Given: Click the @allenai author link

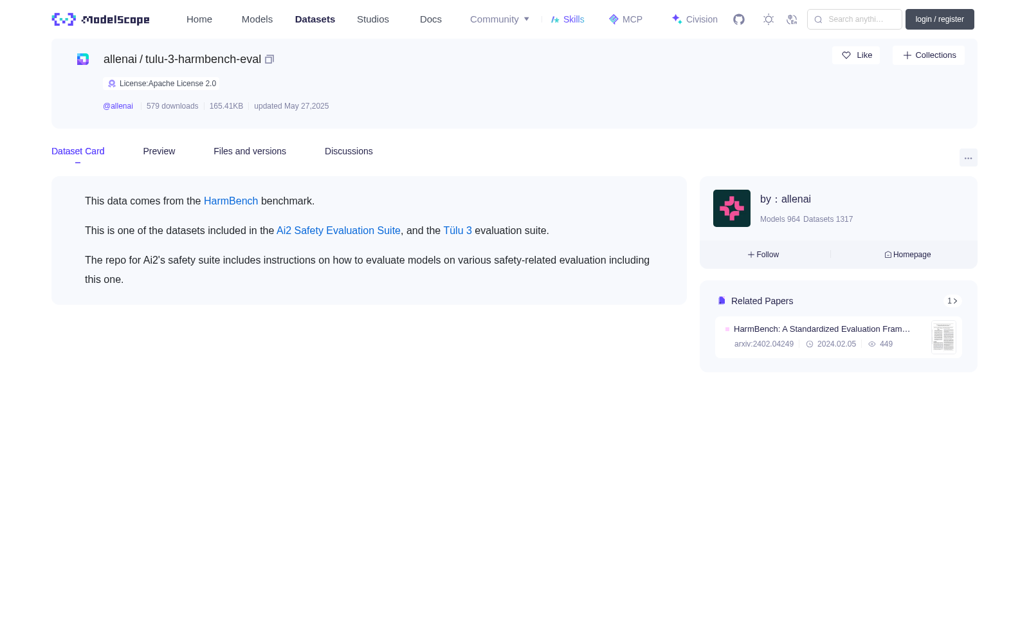Looking at the screenshot, I should pyautogui.click(x=118, y=106).
